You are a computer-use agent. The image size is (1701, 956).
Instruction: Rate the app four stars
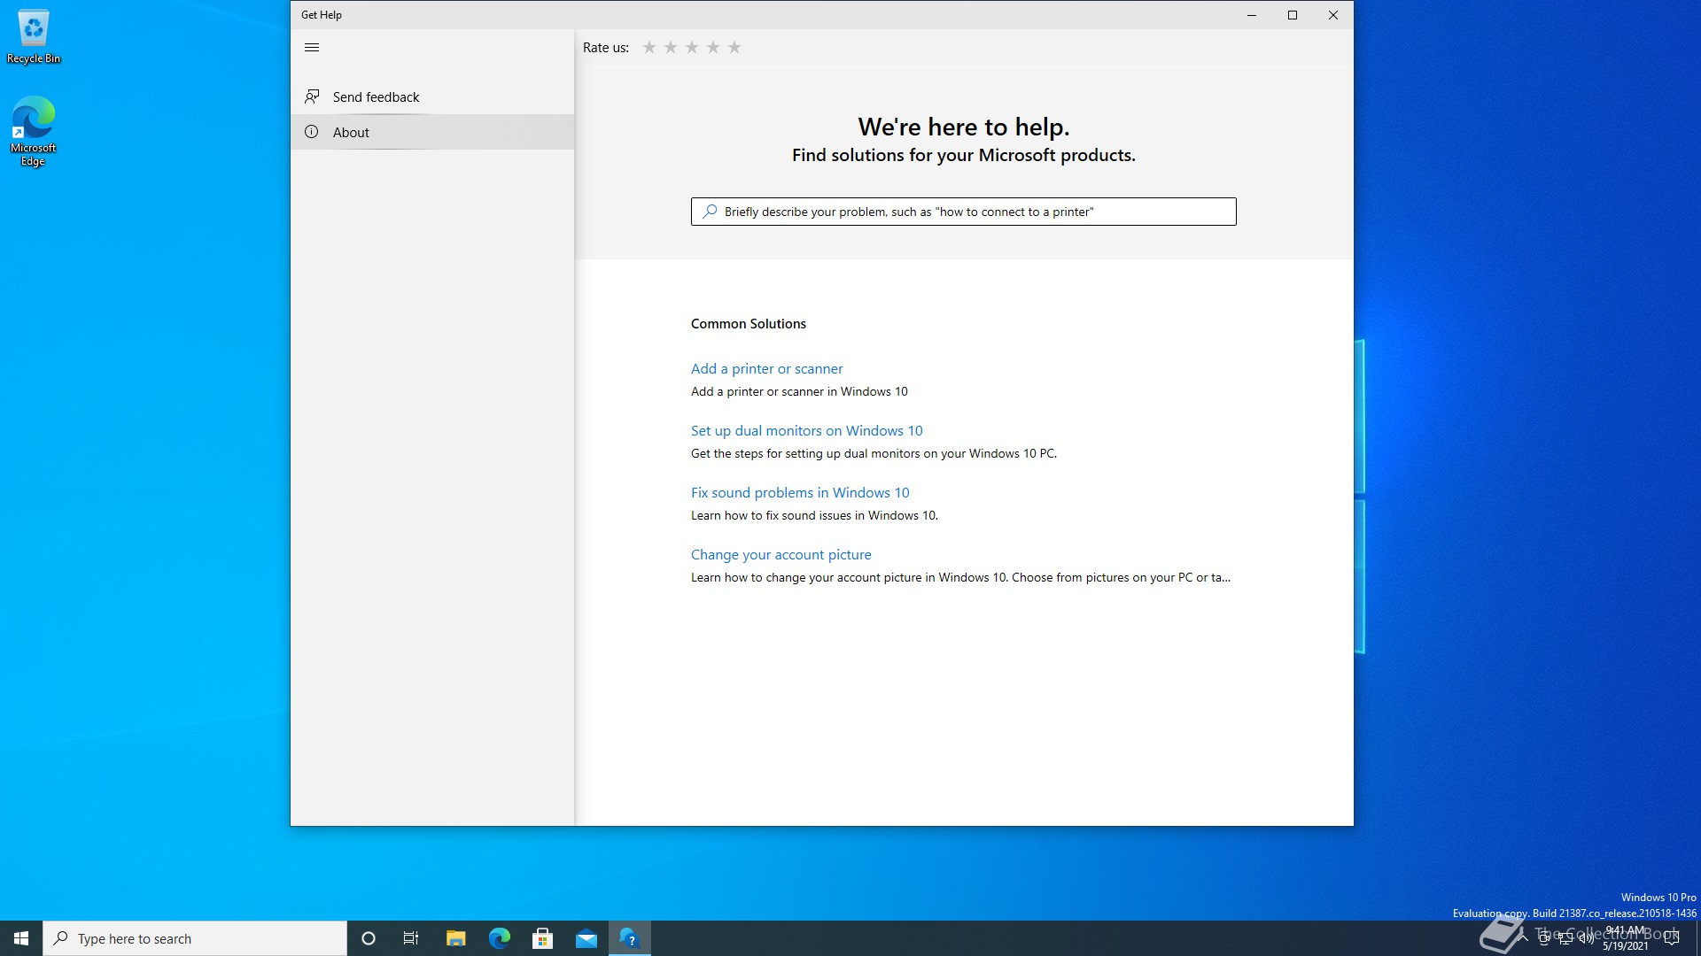pos(713,48)
